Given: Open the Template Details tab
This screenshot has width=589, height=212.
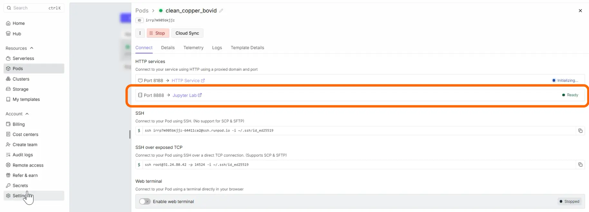Looking at the screenshot, I should tap(247, 48).
